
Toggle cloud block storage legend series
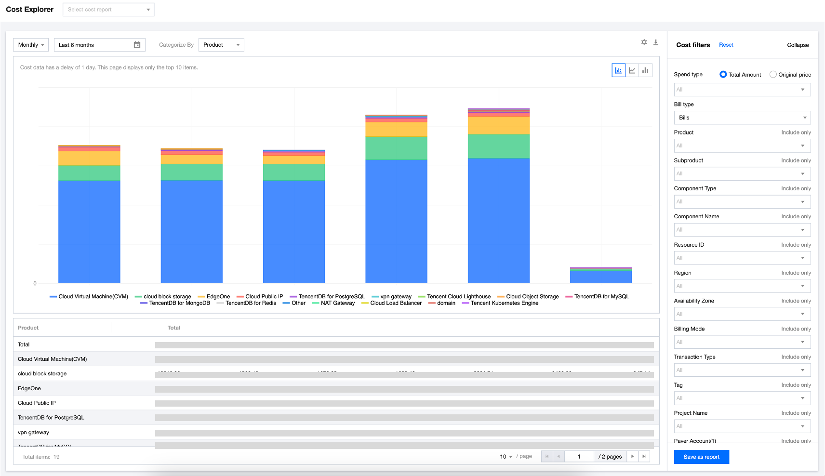point(163,297)
